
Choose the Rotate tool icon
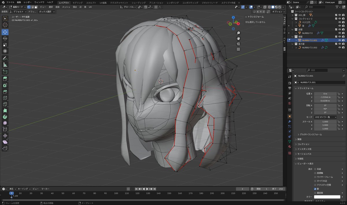click(x=5, y=38)
